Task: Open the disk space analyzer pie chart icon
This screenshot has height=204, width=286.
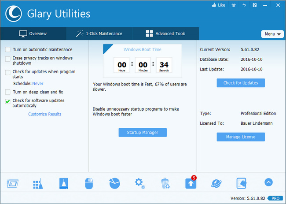Action: (114, 183)
